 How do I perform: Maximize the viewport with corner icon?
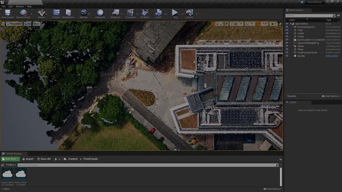[280, 23]
